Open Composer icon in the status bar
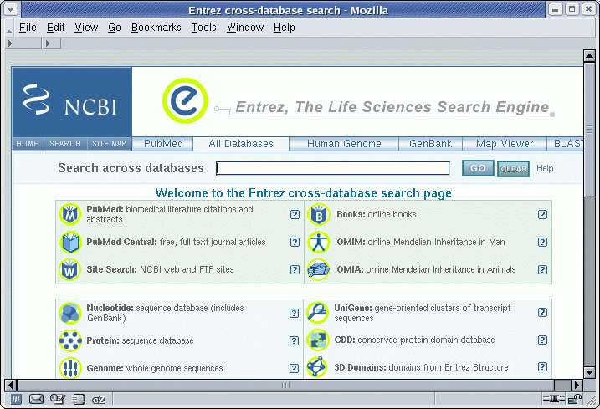This screenshot has height=409, width=600. (x=58, y=400)
